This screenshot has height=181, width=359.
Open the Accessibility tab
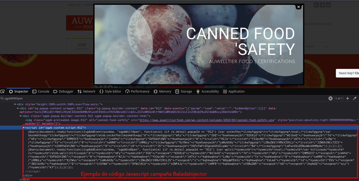[207, 92]
